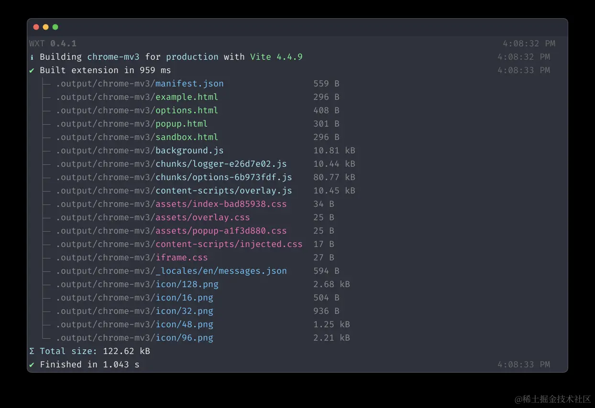Select assets/overlay.css file name
Viewport: 595px width, 408px height.
pos(203,217)
